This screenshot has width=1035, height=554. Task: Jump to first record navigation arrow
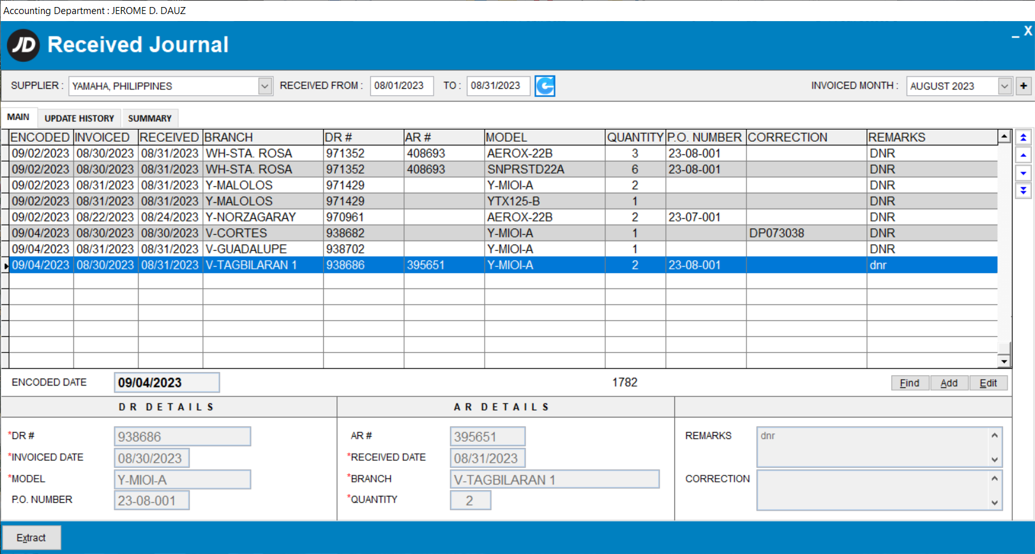(1023, 137)
